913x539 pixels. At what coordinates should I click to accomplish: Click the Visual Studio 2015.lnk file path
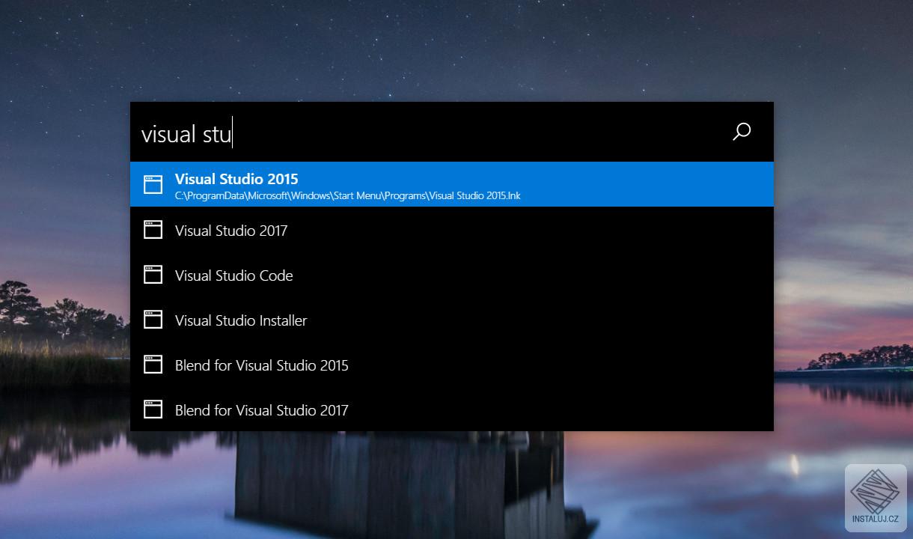(x=347, y=196)
